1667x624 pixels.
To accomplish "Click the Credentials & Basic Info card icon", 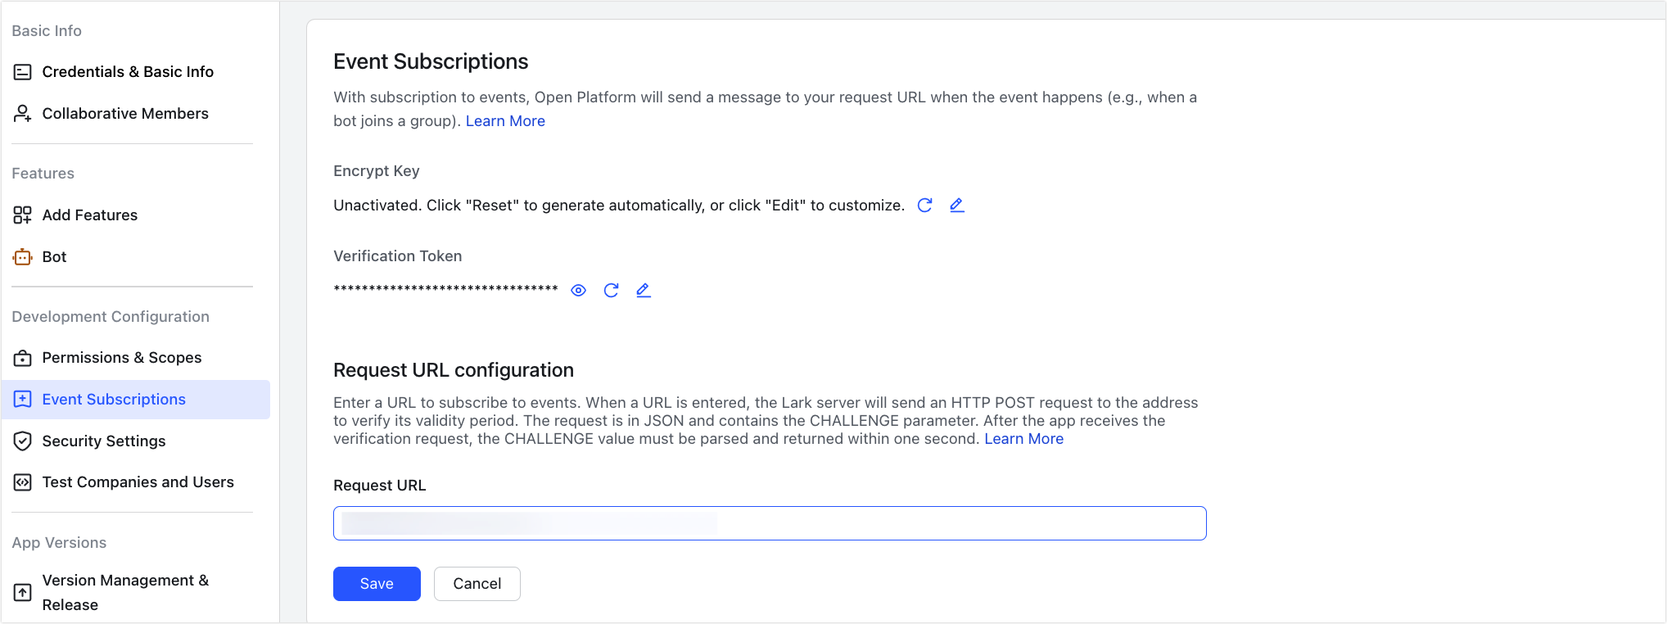I will pyautogui.click(x=21, y=71).
